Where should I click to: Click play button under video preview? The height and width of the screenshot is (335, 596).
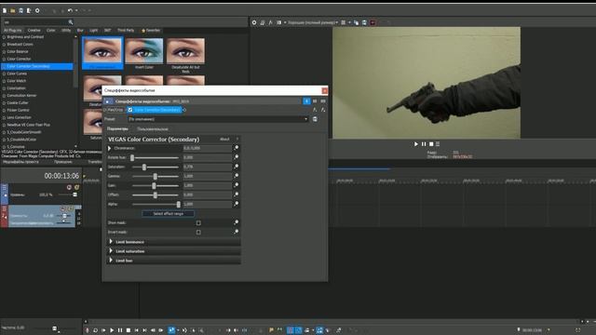pyautogui.click(x=416, y=144)
